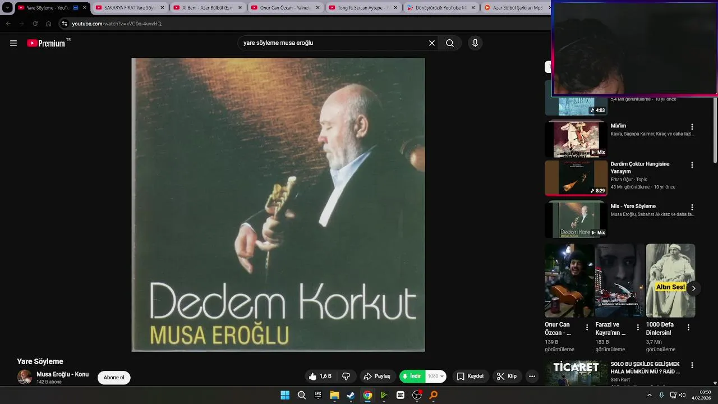Open Mix - Yare Söyleme thumbnail
This screenshot has width=718, height=404.
click(576, 219)
